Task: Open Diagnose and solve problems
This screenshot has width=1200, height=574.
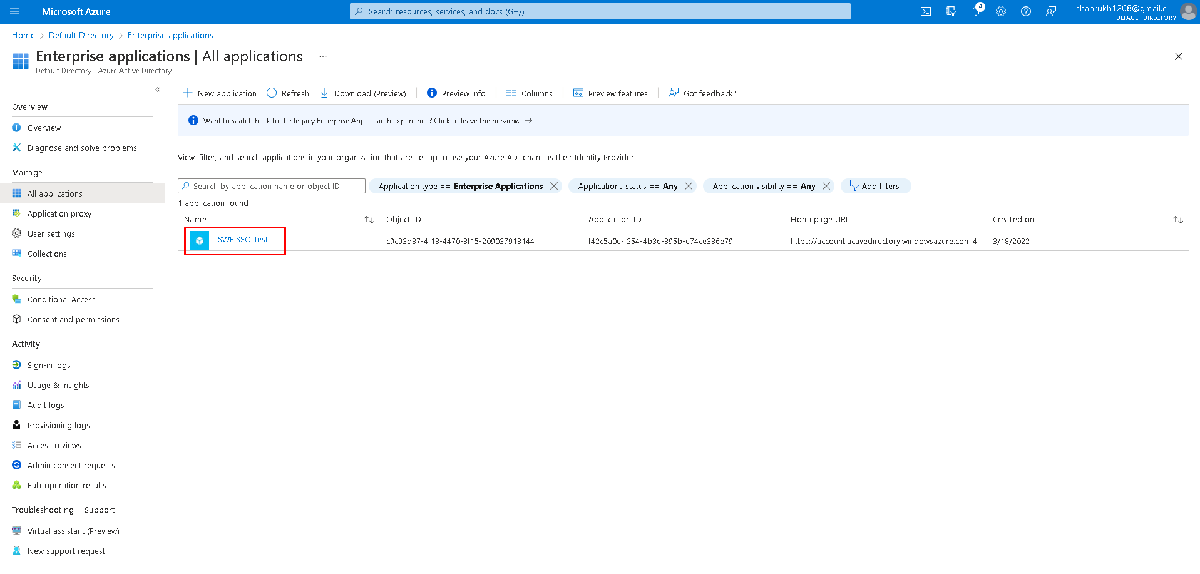Action: click(x=83, y=148)
